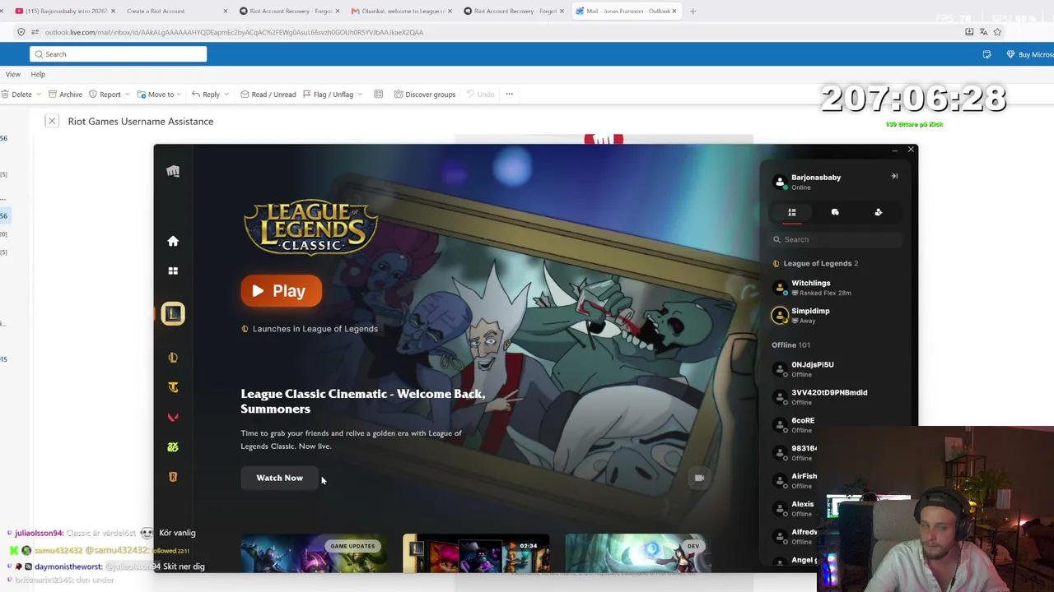
Task: Click the Outlook toolbar grid icon
Action: pyautogui.click(x=379, y=95)
